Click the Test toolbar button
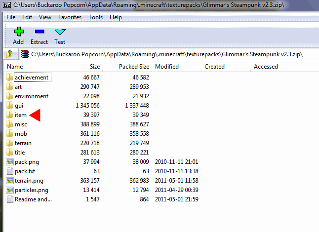319x232 pixels. [x=60, y=36]
